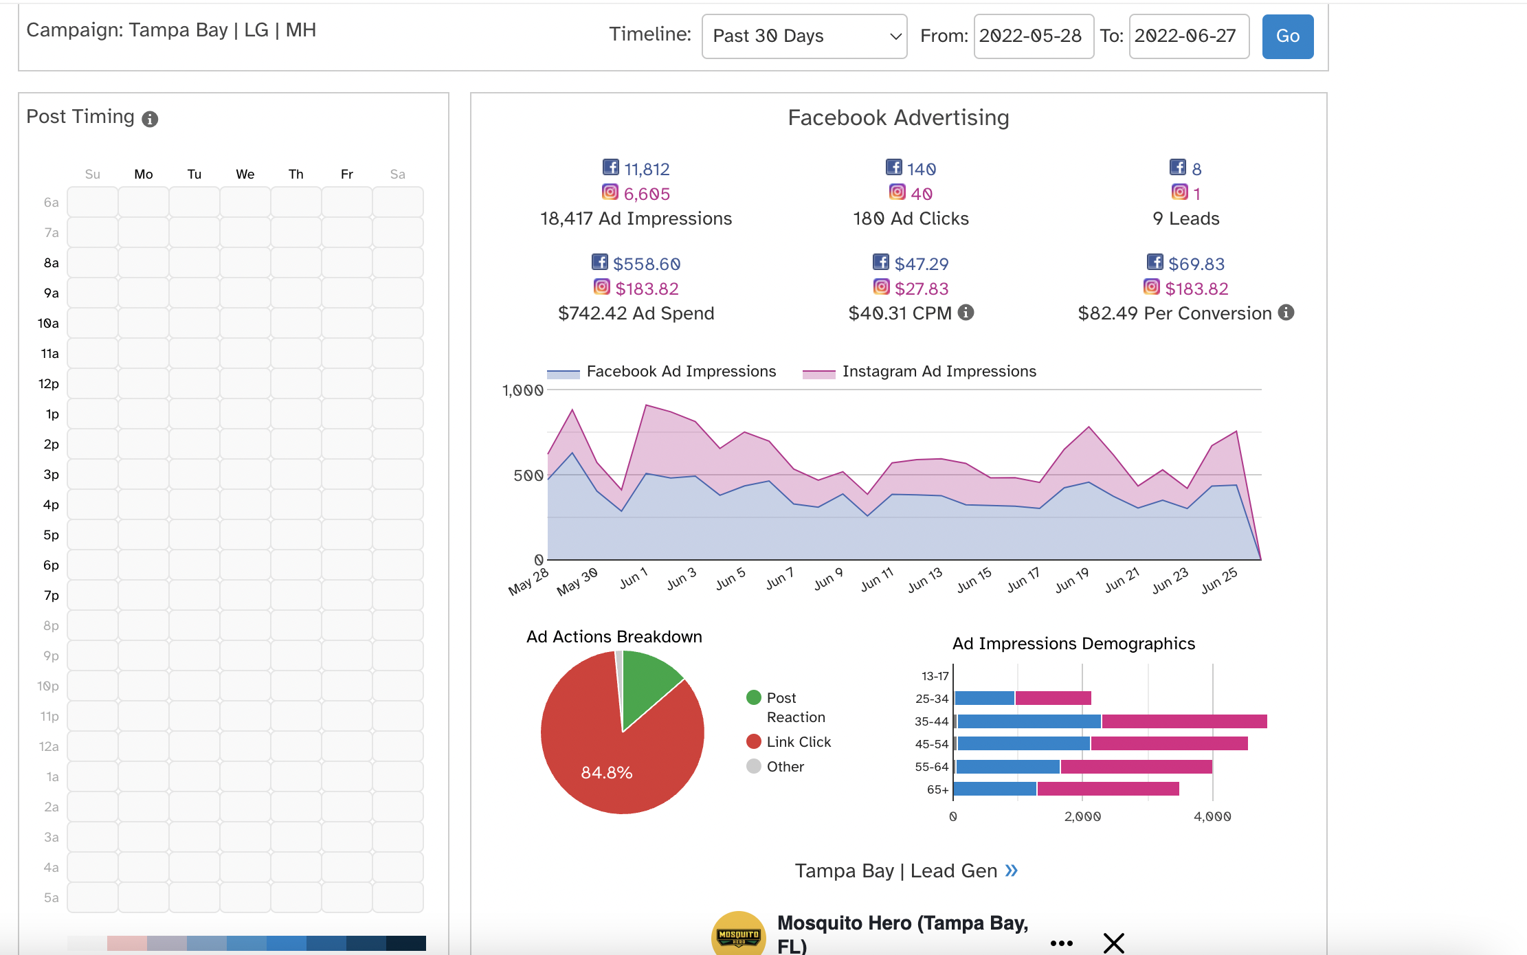Click the pink swatch in timing color scale
Image resolution: width=1527 pixels, height=955 pixels.
[x=127, y=943]
